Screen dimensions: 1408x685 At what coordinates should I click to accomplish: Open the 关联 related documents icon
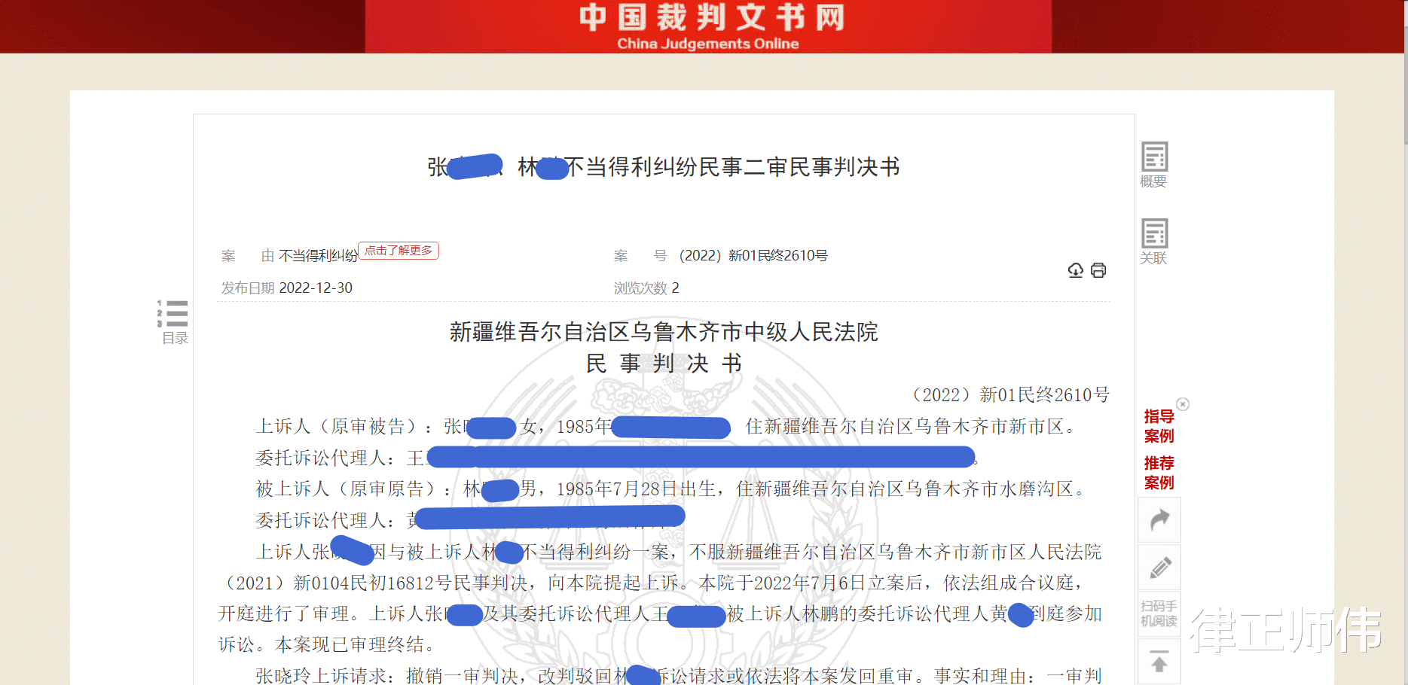pyautogui.click(x=1154, y=241)
